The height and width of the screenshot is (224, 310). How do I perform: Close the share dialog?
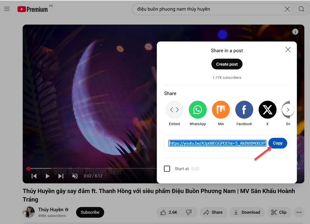click(x=288, y=50)
